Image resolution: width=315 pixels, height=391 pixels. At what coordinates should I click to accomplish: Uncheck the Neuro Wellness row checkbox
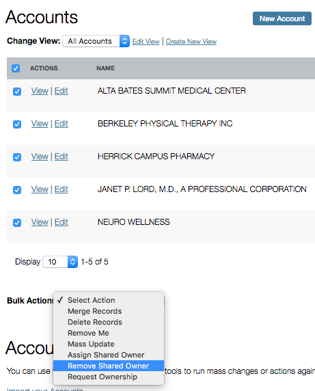17,223
